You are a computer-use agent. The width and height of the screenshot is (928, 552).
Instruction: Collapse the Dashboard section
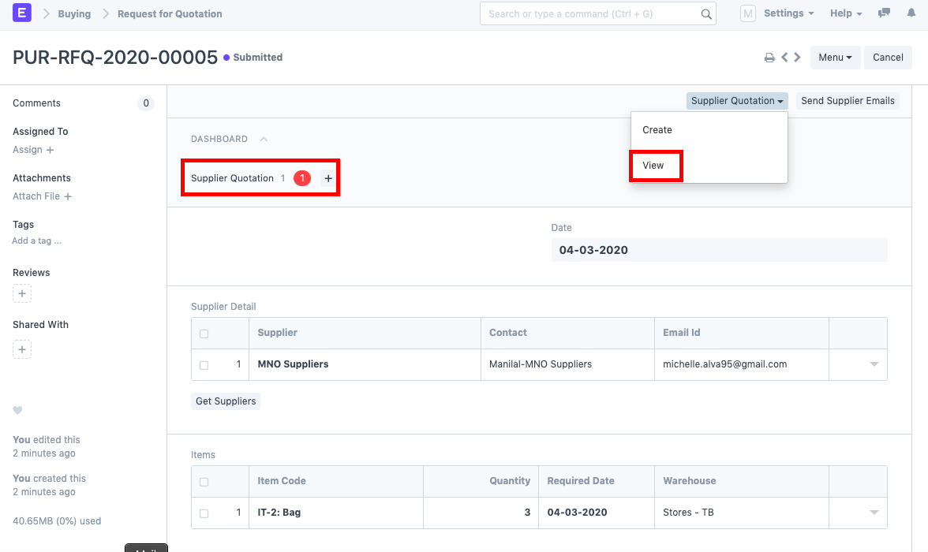pyautogui.click(x=264, y=139)
